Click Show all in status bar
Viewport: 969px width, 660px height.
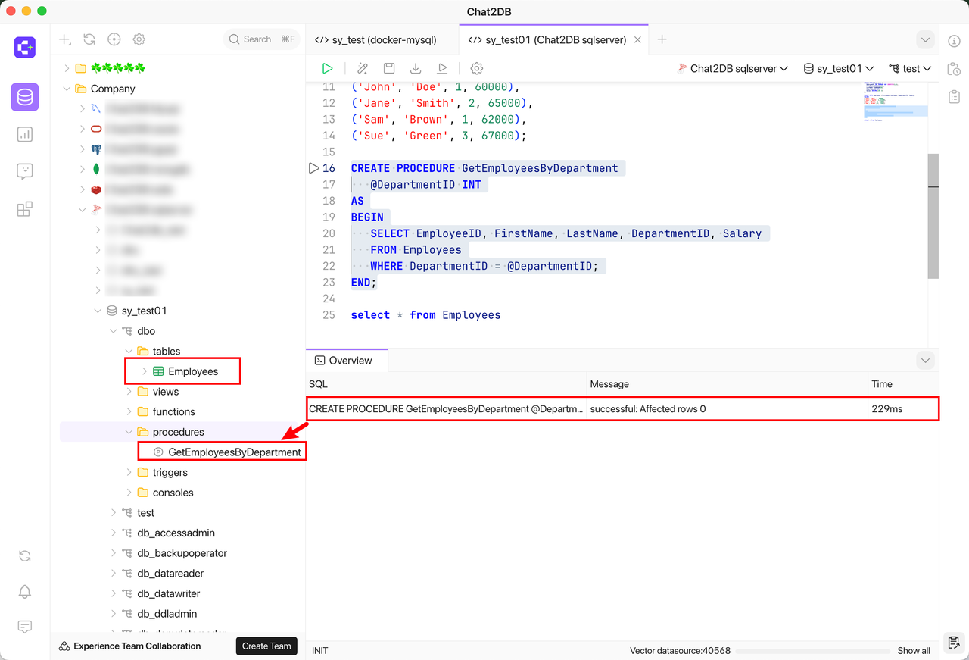pyautogui.click(x=914, y=651)
